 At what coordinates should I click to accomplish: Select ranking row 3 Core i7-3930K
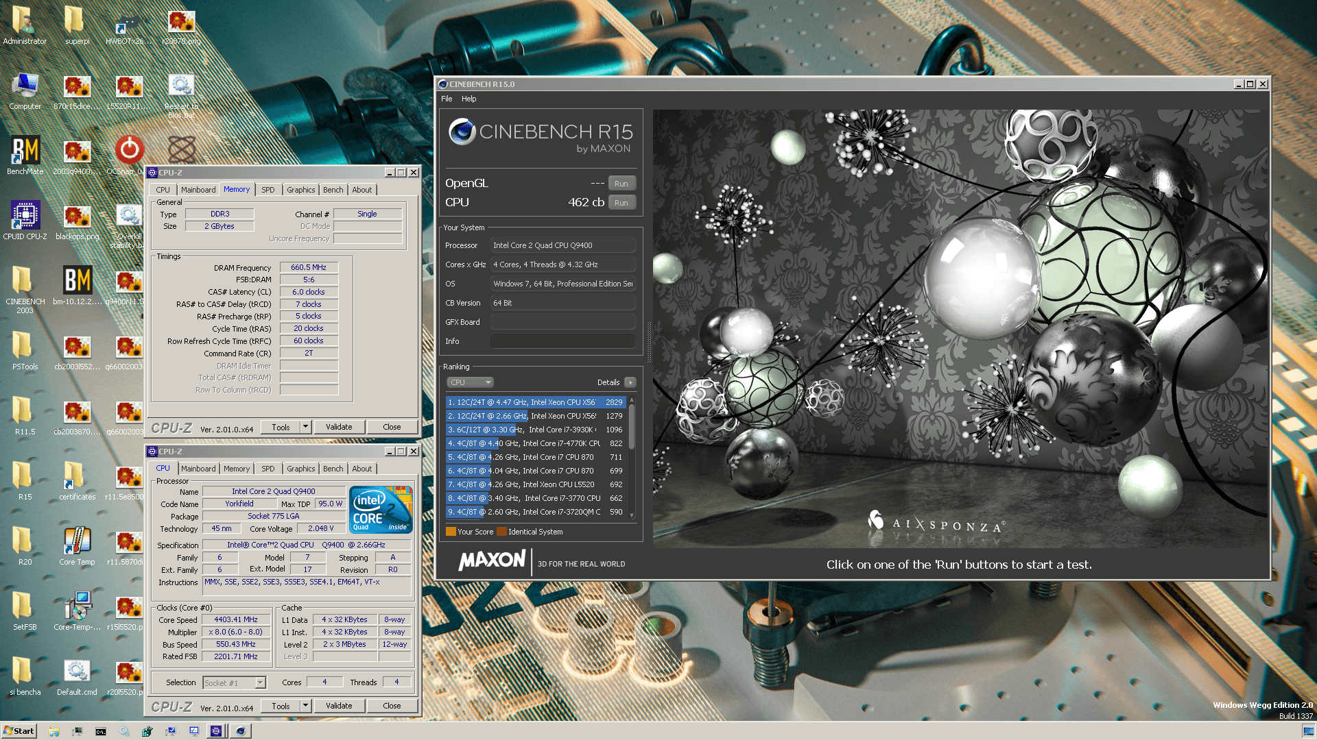coord(535,430)
